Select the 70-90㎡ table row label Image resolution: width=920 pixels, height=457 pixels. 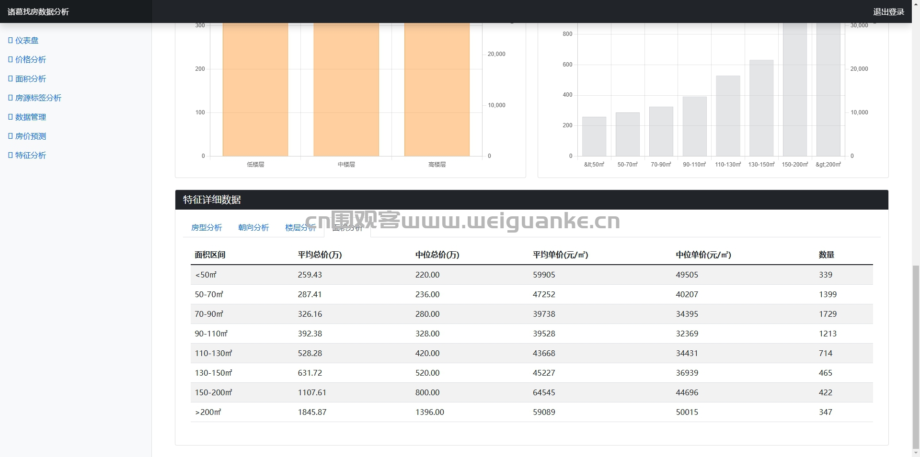click(209, 314)
